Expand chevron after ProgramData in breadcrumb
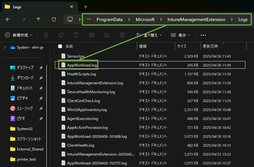 (x=129, y=19)
